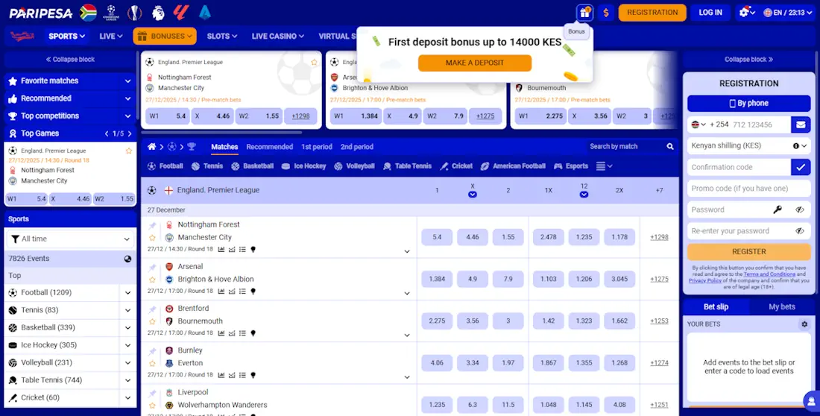The height and width of the screenshot is (416, 820).
Task: Open the LIVE top menu
Action: 111,36
